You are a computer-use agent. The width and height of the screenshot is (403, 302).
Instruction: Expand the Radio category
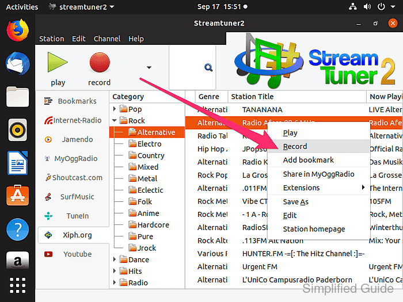pos(115,282)
